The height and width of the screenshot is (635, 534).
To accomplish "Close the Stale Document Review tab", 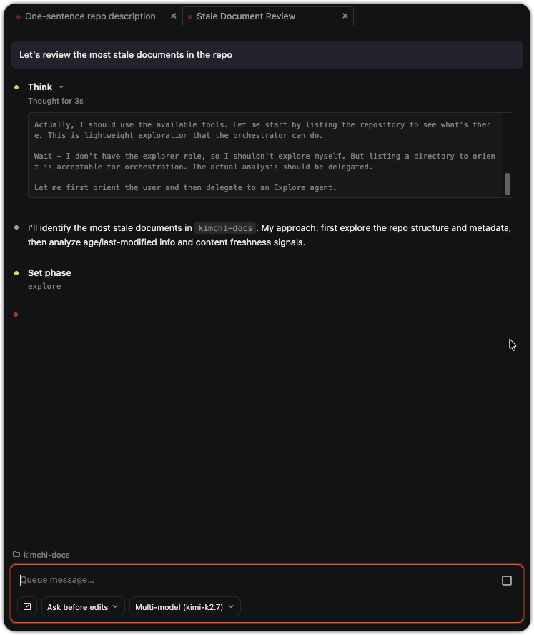I will 345,16.
